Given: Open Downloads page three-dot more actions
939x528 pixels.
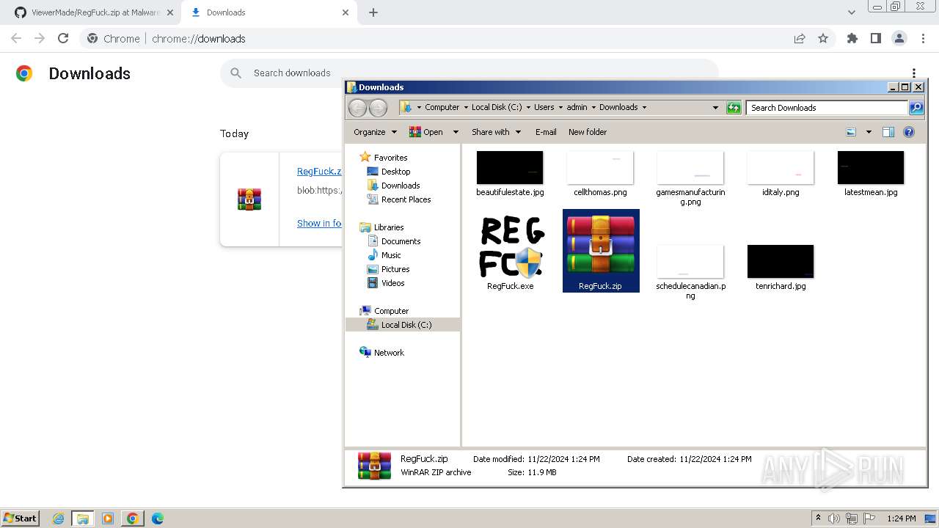Looking at the screenshot, I should (914, 73).
